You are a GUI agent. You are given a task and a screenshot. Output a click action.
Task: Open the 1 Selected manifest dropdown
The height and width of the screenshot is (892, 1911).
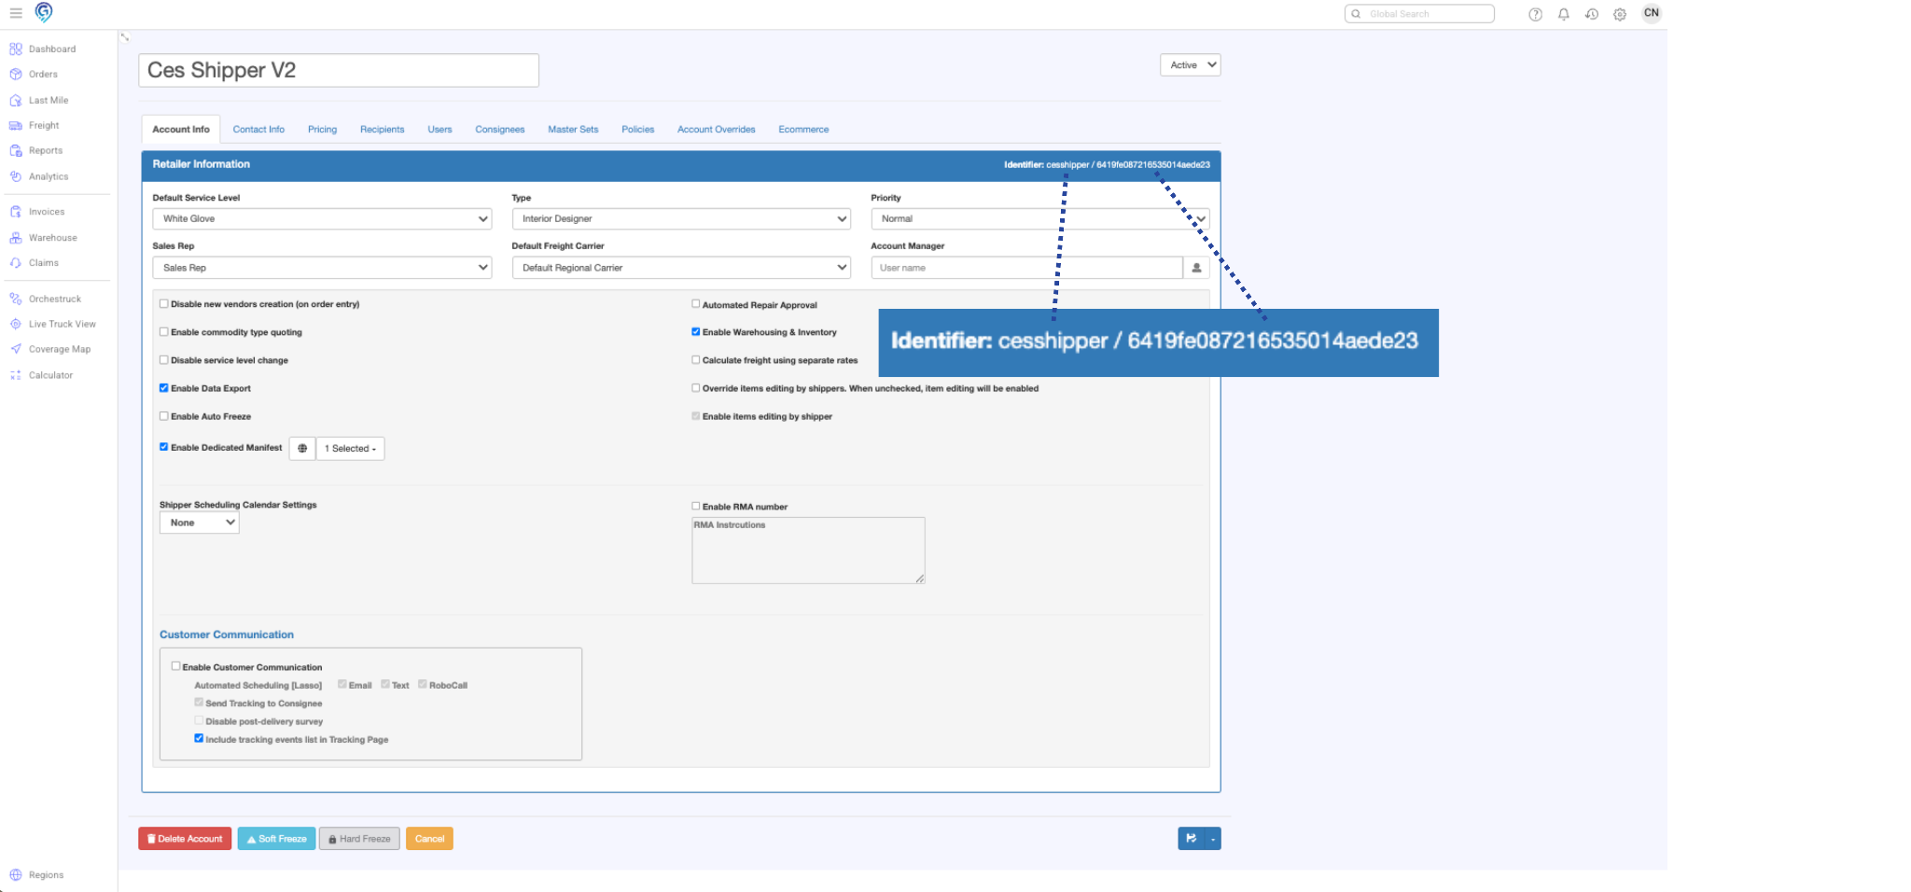click(350, 449)
